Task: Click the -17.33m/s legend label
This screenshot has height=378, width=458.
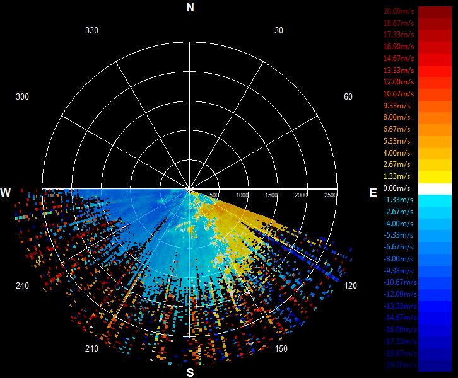Action: click(400, 341)
